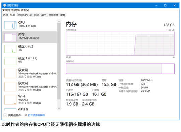
Task: Select the VMnet1 以太网 adapter graph icon
Action: 10,73
